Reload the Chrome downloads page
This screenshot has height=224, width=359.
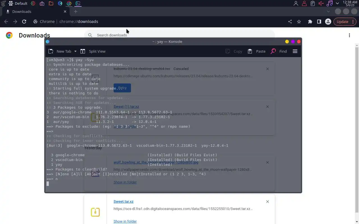24,22
